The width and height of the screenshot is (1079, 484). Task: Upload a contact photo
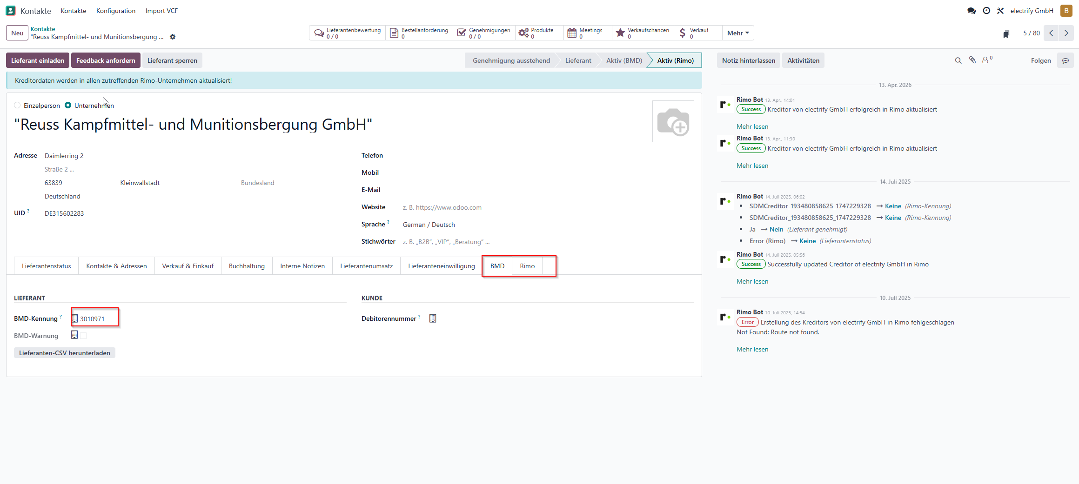(x=673, y=121)
